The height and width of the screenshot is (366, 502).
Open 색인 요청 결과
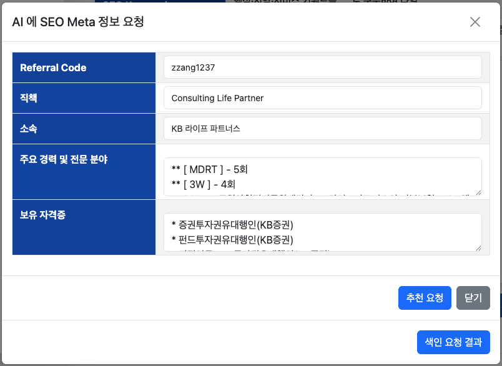453,342
